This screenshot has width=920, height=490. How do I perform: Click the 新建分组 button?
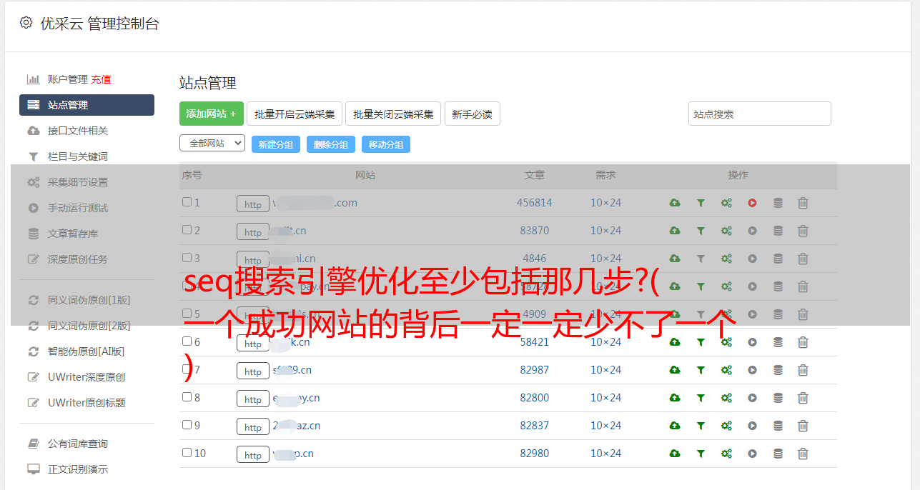click(x=276, y=144)
